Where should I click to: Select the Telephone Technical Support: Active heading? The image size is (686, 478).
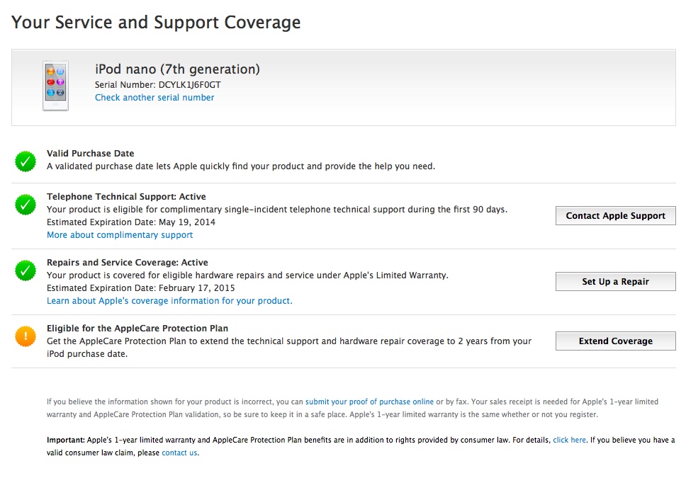coord(126,197)
